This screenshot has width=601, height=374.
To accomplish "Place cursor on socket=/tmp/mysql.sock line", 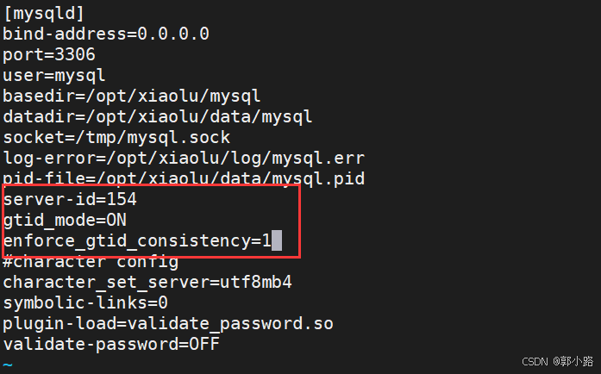I will tap(116, 137).
